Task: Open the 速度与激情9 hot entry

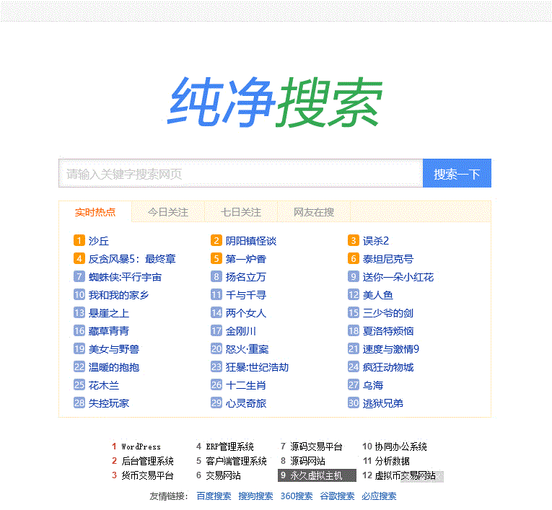Action: (x=391, y=349)
